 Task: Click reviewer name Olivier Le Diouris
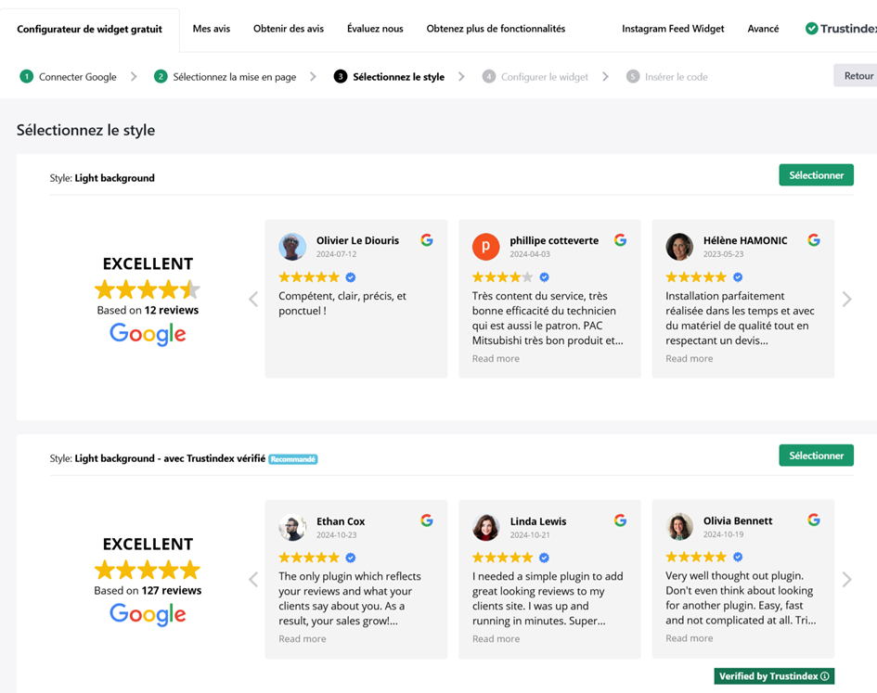(x=358, y=240)
